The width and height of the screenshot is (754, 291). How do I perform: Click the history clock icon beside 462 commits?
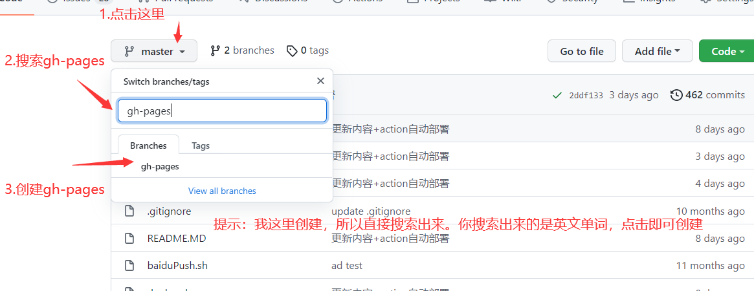point(676,95)
